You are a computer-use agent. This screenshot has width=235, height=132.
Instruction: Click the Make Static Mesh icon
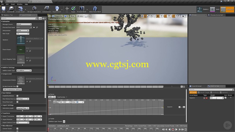[95, 9]
